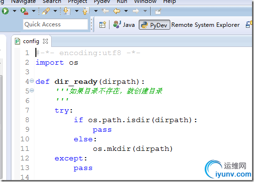Click the encoding comment on line 1
This screenshot has height=182, width=254.
point(88,53)
